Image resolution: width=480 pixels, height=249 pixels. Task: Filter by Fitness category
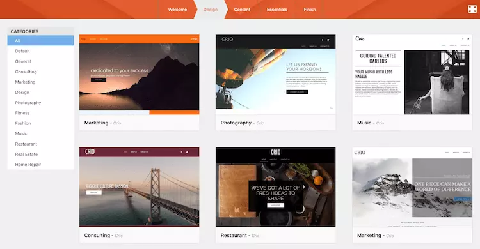pos(41,113)
